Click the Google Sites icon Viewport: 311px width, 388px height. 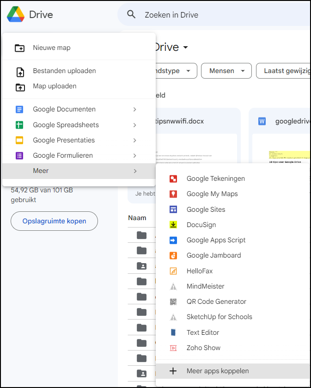[x=173, y=209]
